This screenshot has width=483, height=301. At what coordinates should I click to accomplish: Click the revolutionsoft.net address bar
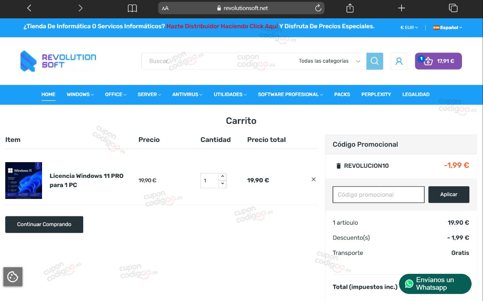click(241, 8)
